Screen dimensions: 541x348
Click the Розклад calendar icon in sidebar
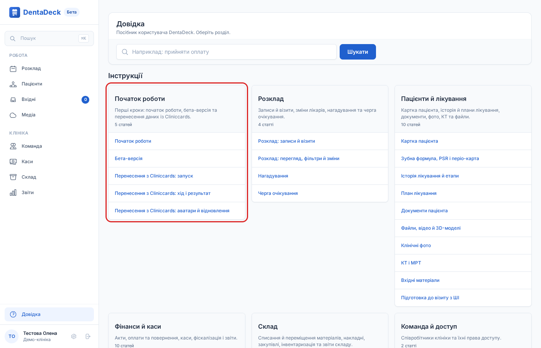pos(13,69)
